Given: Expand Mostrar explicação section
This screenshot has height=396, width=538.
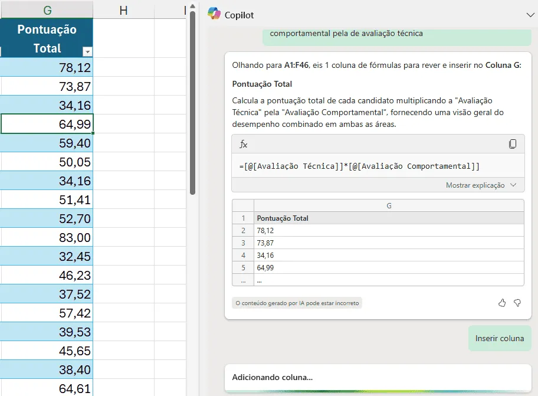Looking at the screenshot, I should [481, 185].
